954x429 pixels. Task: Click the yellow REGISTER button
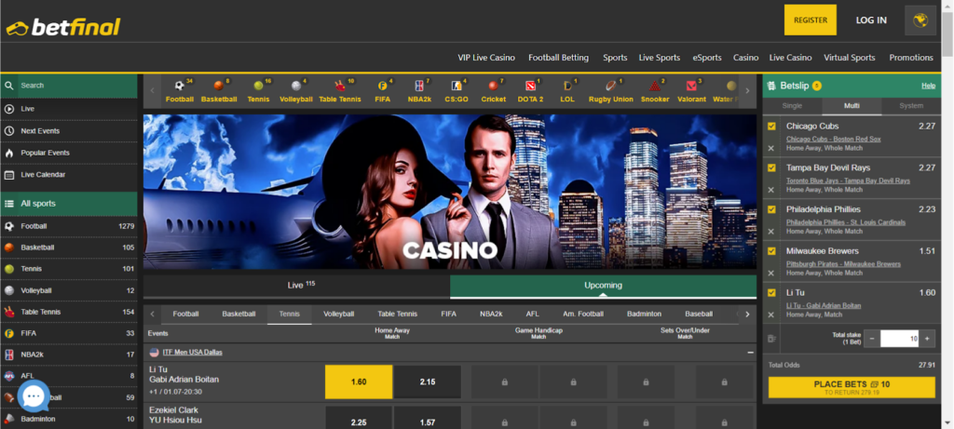point(810,20)
